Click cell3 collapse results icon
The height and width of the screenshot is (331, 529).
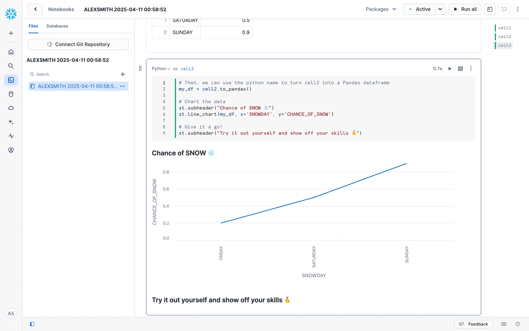(460, 69)
